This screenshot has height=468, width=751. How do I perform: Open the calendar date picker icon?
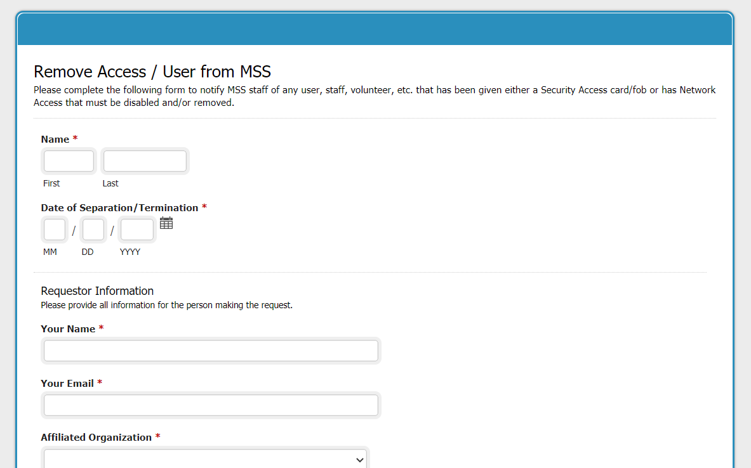[x=166, y=223]
